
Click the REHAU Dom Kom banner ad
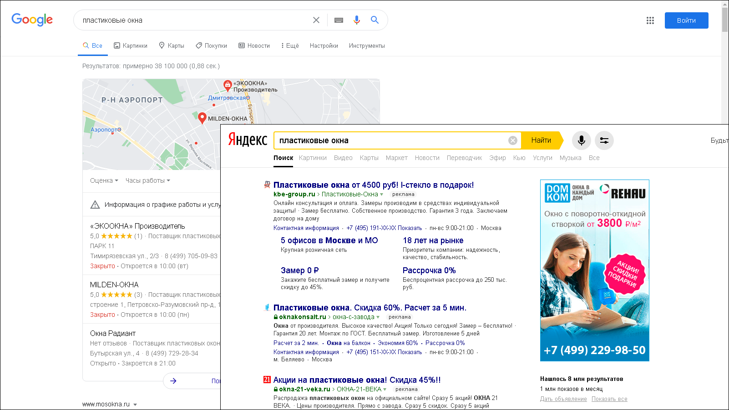594,270
